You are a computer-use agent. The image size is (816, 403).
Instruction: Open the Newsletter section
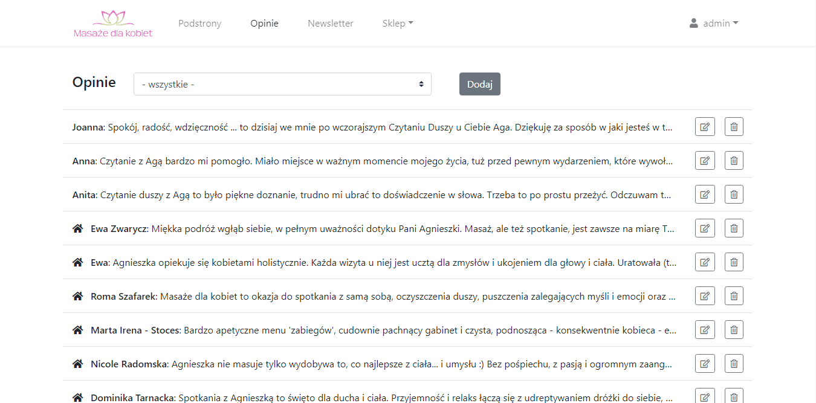tap(330, 23)
